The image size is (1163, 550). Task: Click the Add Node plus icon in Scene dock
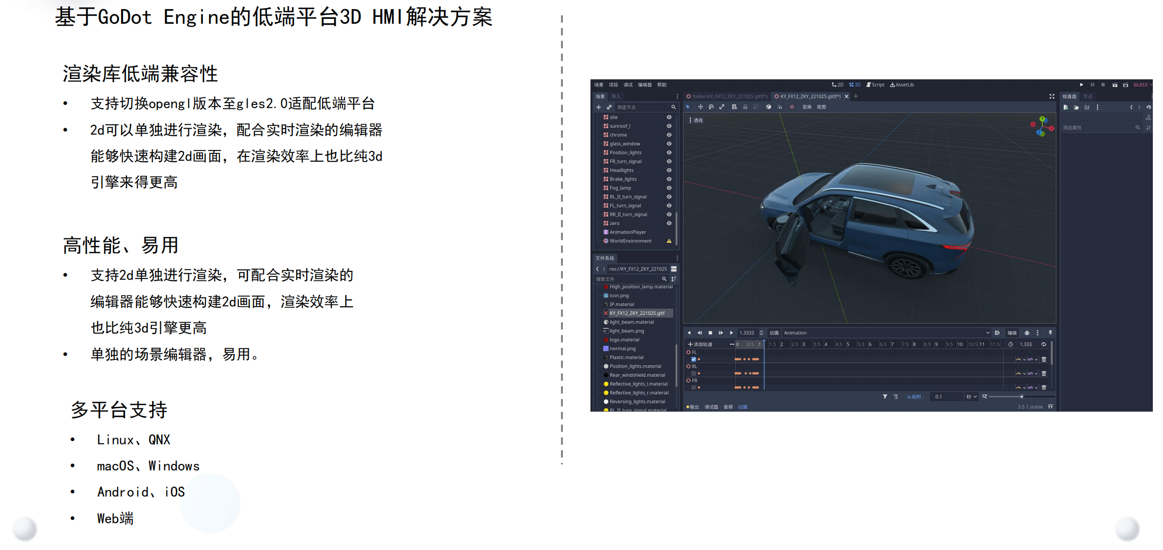599,107
